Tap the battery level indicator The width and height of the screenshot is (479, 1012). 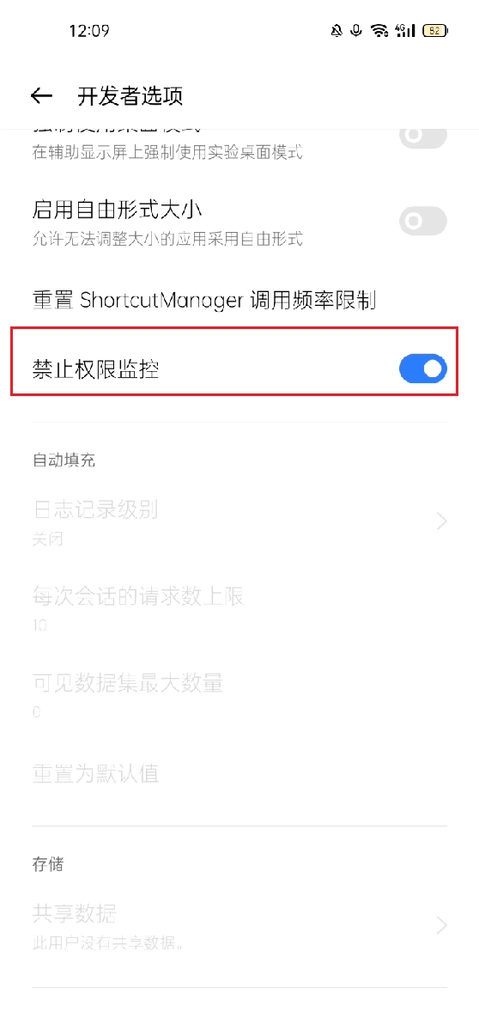tap(435, 30)
